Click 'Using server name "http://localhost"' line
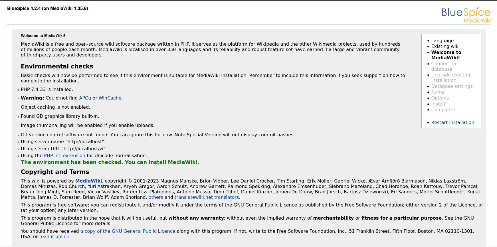This screenshot has height=247, width=497. click(63, 141)
